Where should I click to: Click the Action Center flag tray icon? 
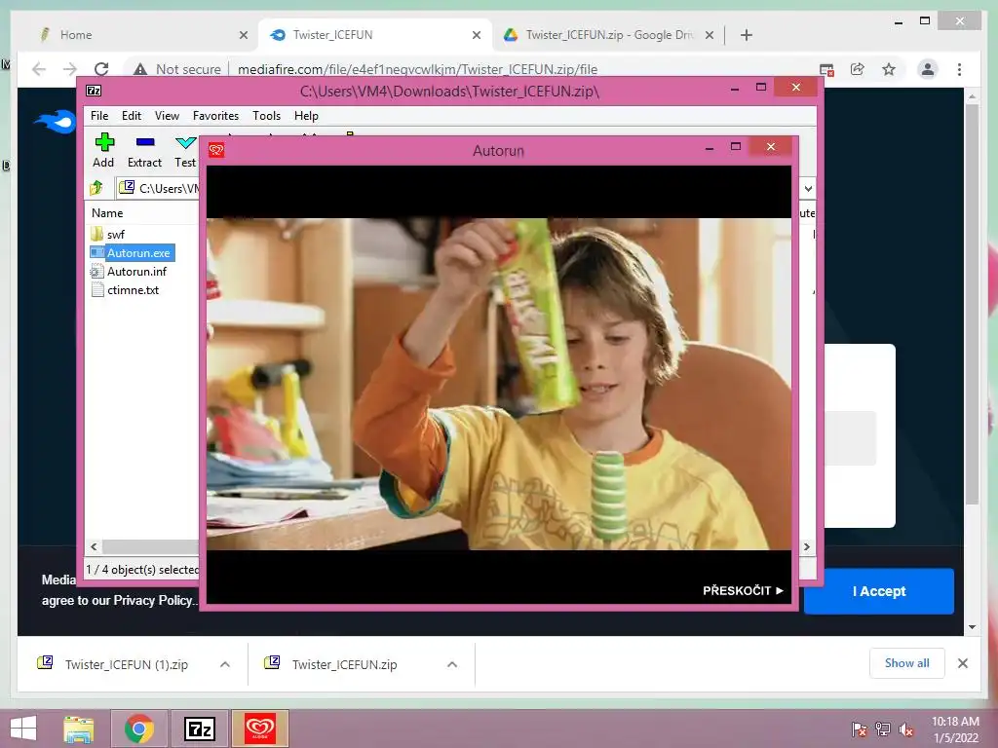(x=860, y=730)
